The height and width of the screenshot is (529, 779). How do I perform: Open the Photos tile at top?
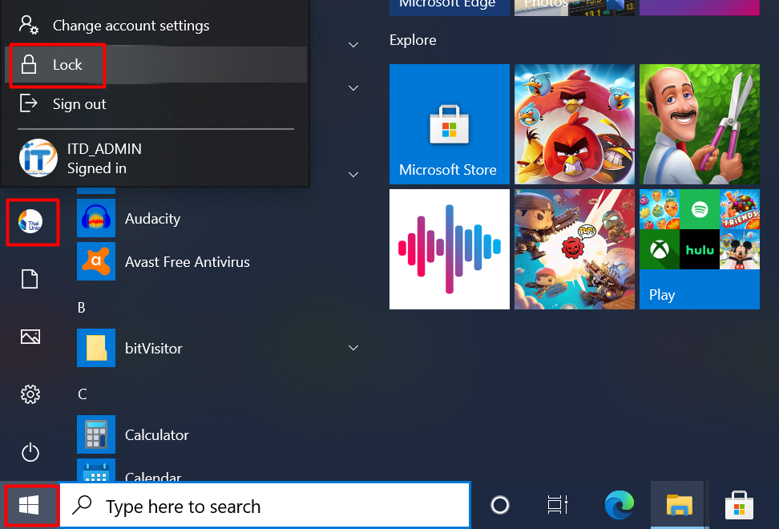575,7
